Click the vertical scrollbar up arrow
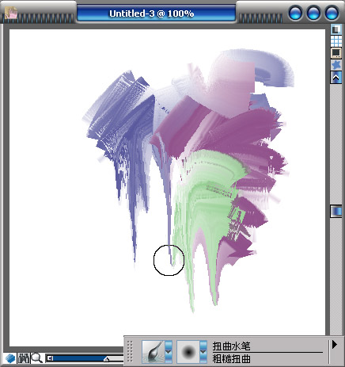The height and width of the screenshot is (367, 345). click(x=336, y=78)
